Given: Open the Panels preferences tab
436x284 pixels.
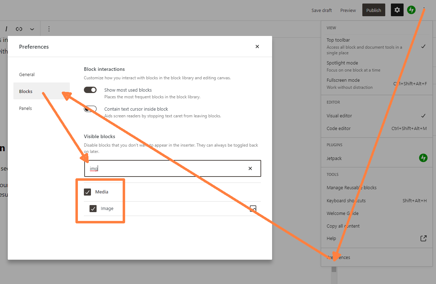Looking at the screenshot, I should 42,108.
